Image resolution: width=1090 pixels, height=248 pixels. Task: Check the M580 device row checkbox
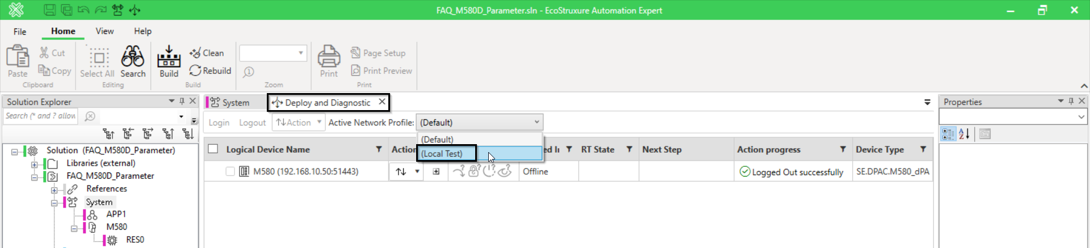[x=230, y=171]
